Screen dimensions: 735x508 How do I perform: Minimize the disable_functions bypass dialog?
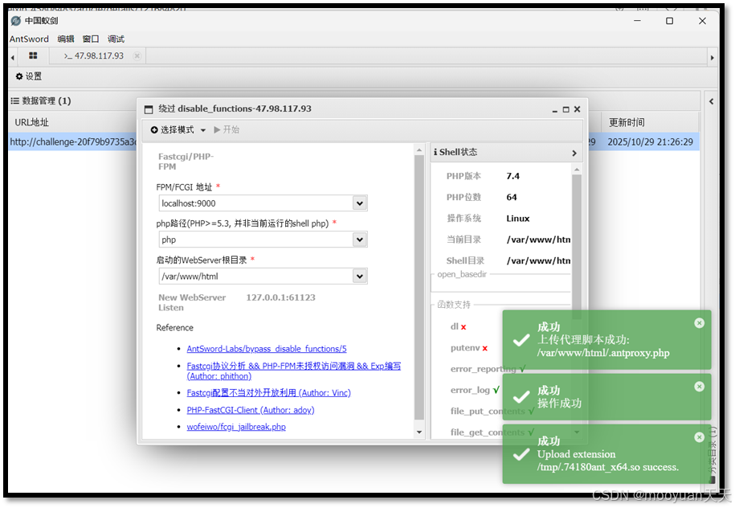554,110
